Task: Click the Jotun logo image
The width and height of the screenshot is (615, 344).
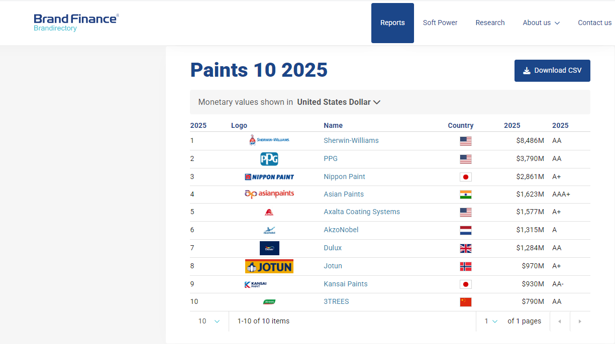Action: (269, 266)
